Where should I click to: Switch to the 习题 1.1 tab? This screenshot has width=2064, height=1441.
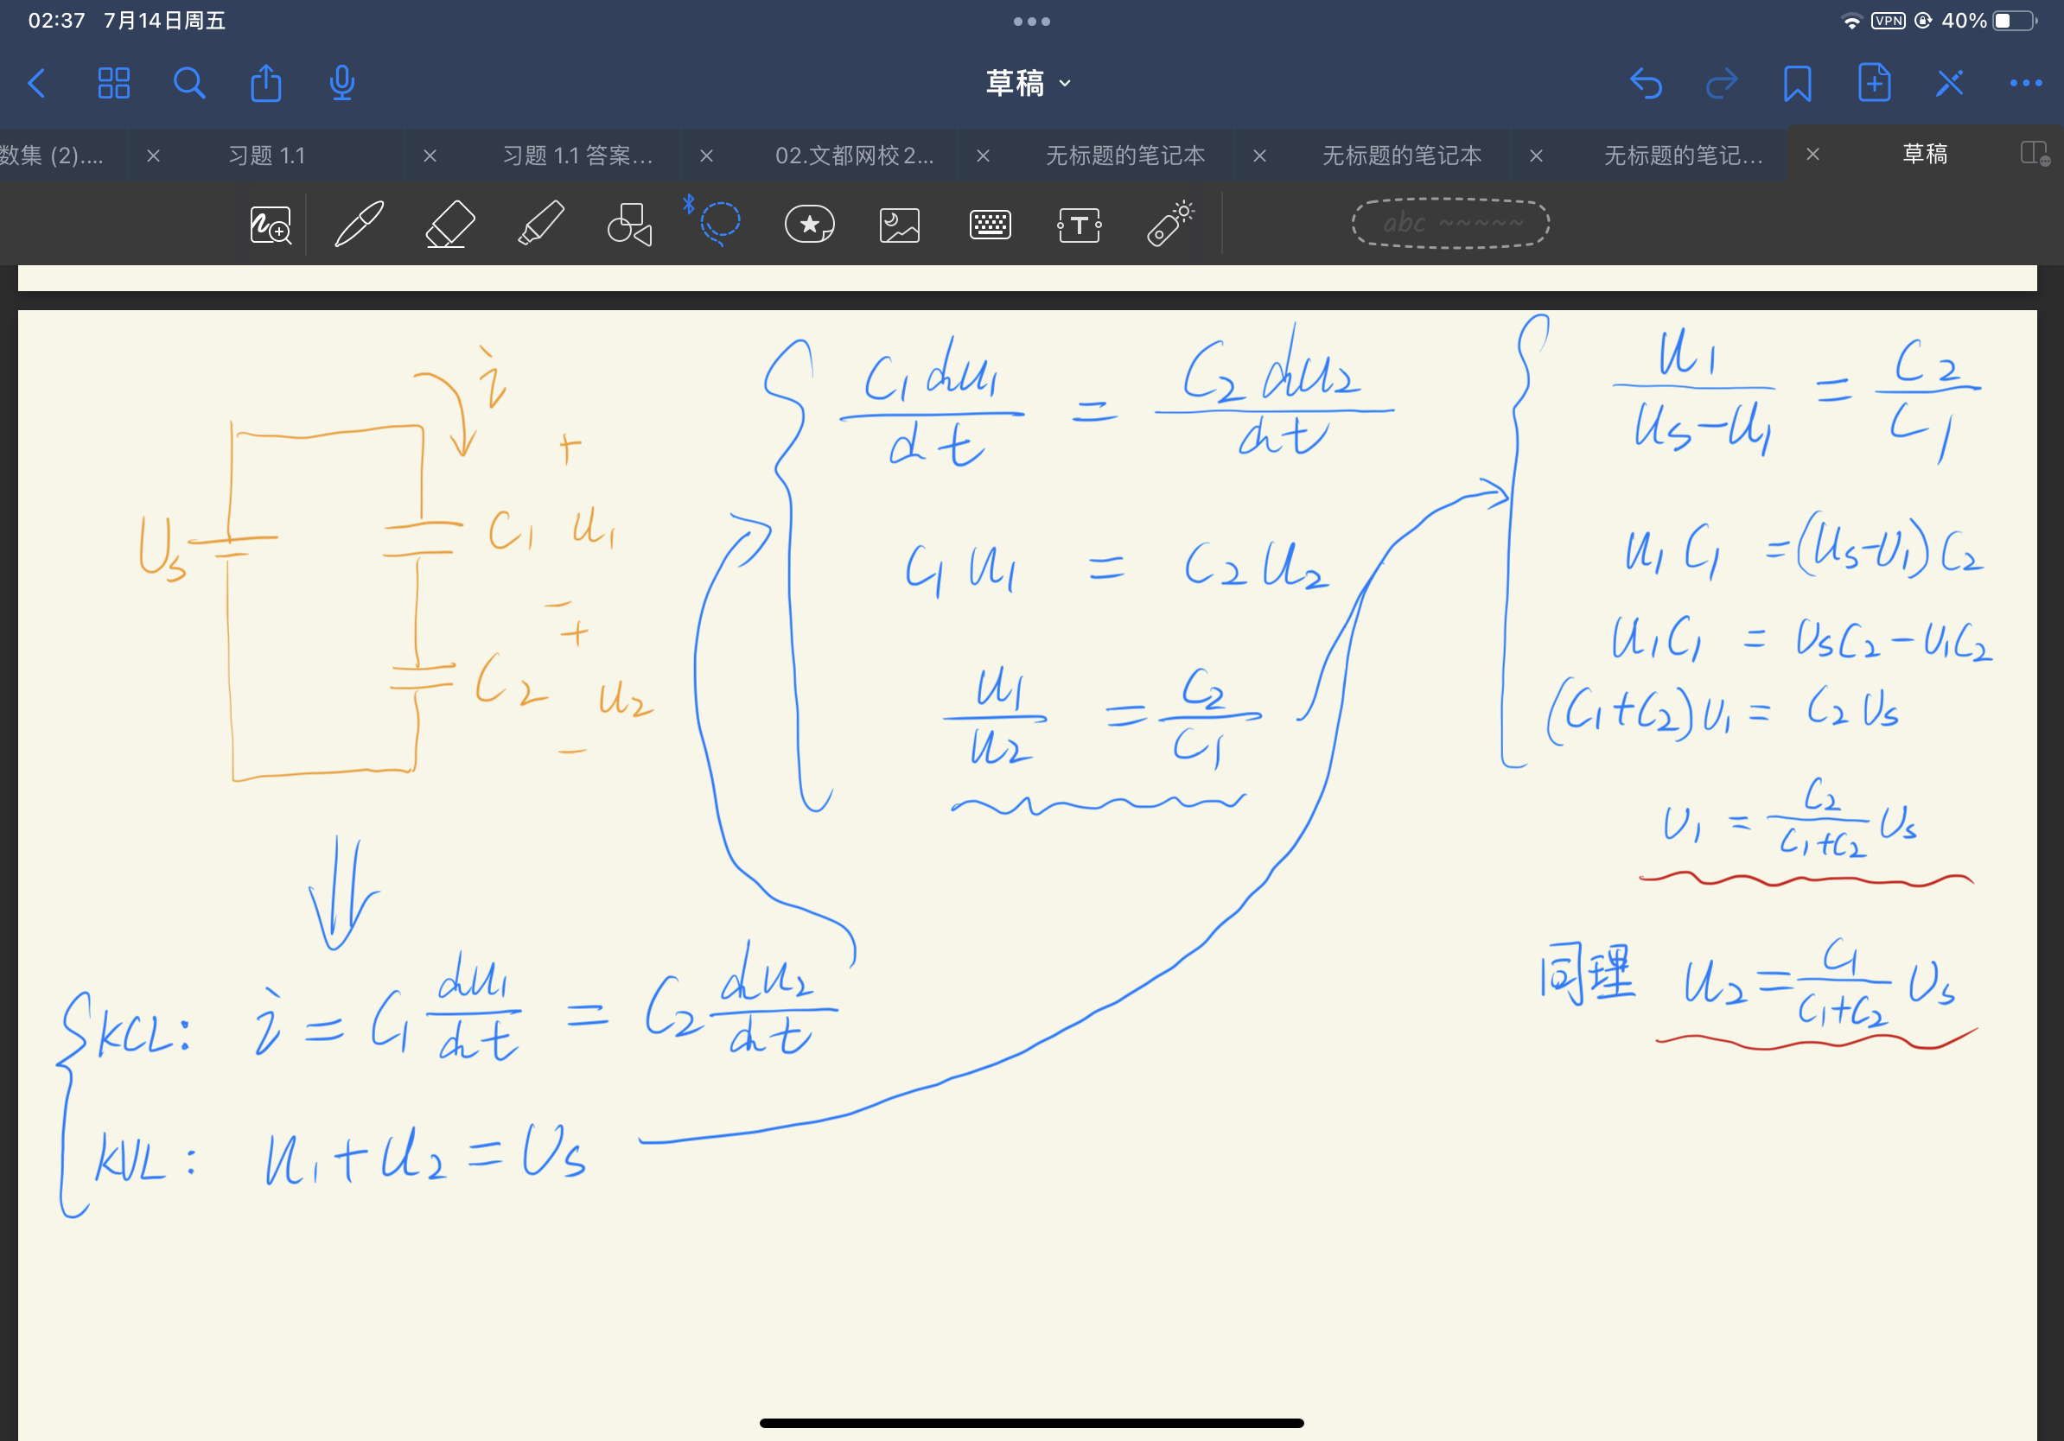(267, 156)
